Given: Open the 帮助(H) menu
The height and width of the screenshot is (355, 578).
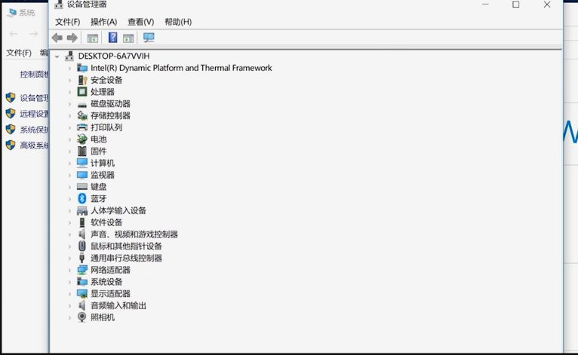Looking at the screenshot, I should click(x=177, y=22).
